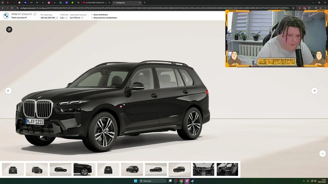Open info icon next to 280 kW (381 KM)
The width and height of the screenshot is (328, 184).
57,18
